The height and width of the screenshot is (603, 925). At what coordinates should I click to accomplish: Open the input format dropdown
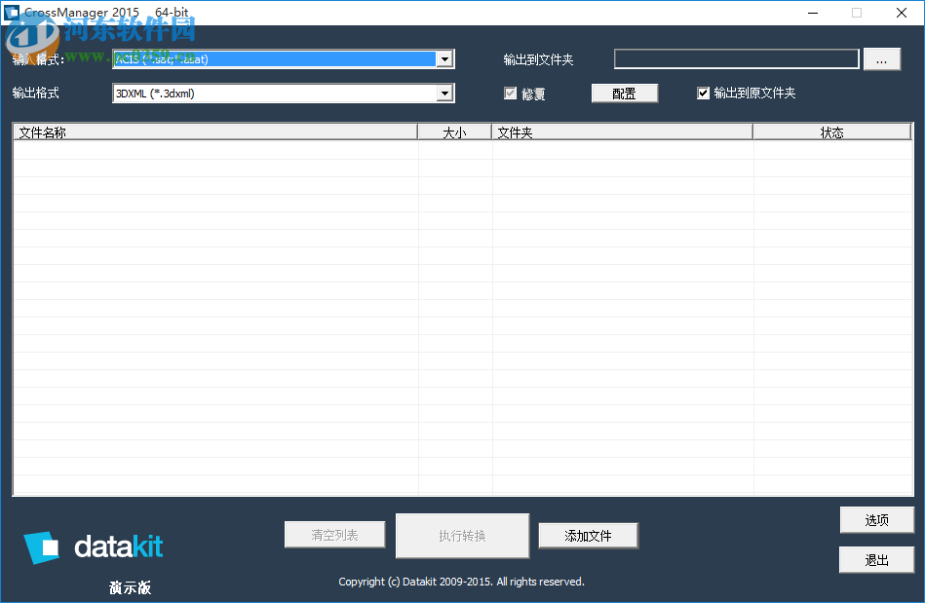click(x=284, y=59)
